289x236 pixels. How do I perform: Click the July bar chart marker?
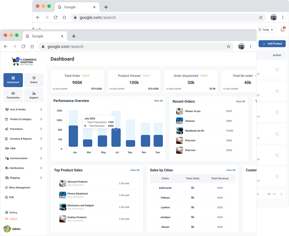pyautogui.click(x=116, y=129)
